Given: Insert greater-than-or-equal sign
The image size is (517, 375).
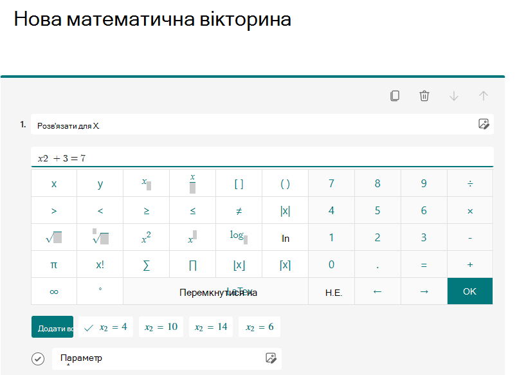Looking at the screenshot, I should [147, 210].
